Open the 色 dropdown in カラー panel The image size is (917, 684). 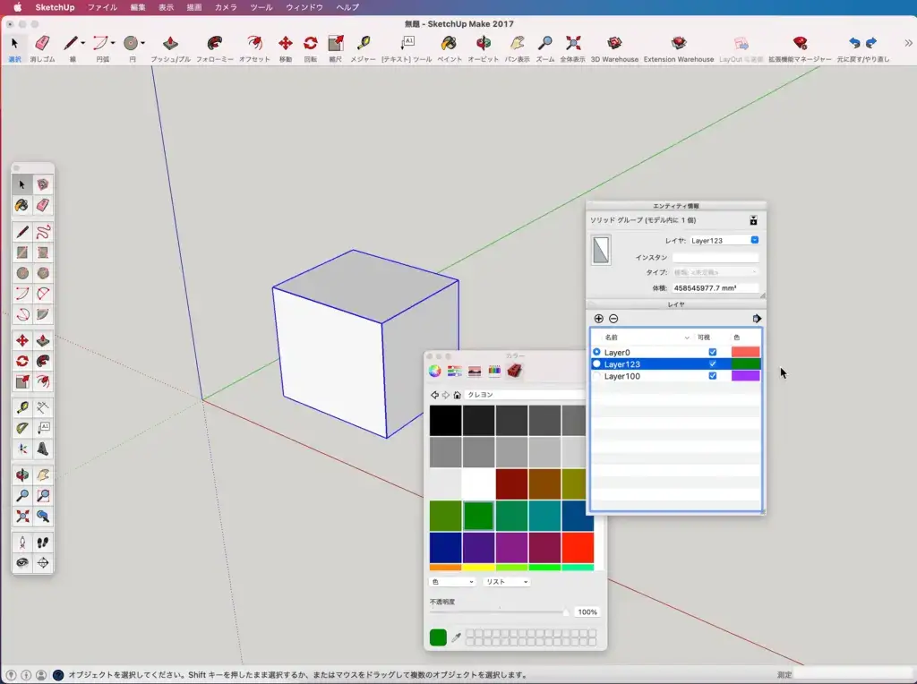[452, 582]
